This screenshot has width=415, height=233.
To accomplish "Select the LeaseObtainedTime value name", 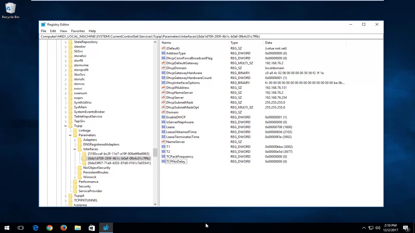I will (x=181, y=132).
